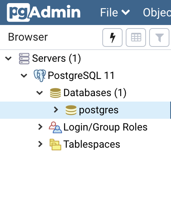Click the Filtered Rows funnel icon
This screenshot has height=218, width=171.
(x=159, y=38)
